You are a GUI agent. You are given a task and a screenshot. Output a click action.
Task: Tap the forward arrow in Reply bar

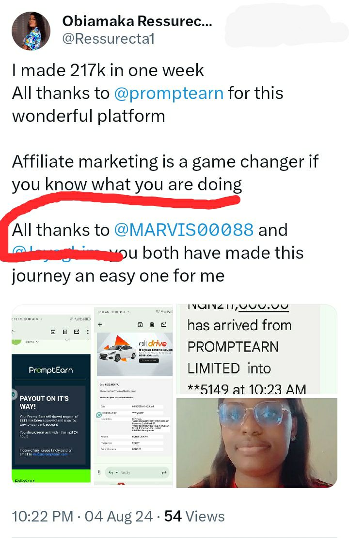(164, 472)
